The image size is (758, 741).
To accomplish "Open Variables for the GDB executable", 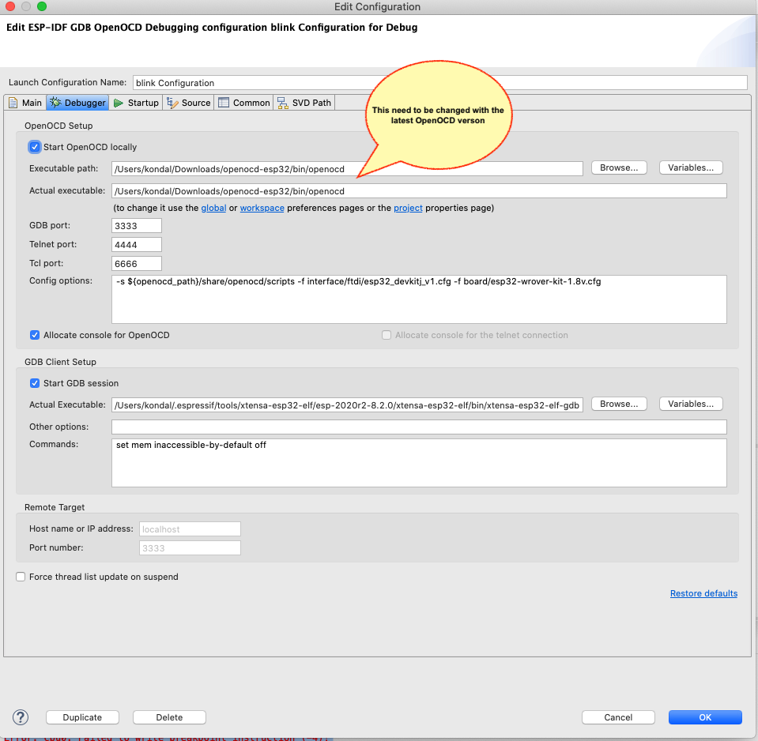I will 691,403.
